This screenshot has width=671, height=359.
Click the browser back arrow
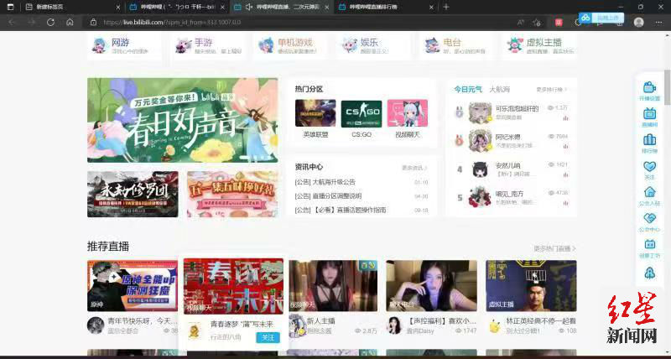(12, 23)
